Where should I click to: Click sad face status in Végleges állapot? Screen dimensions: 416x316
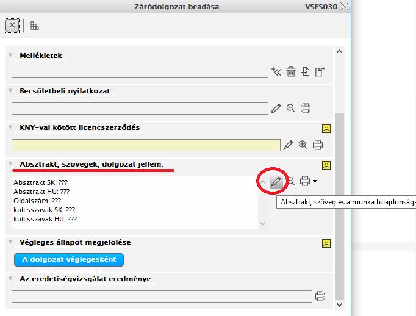click(326, 243)
